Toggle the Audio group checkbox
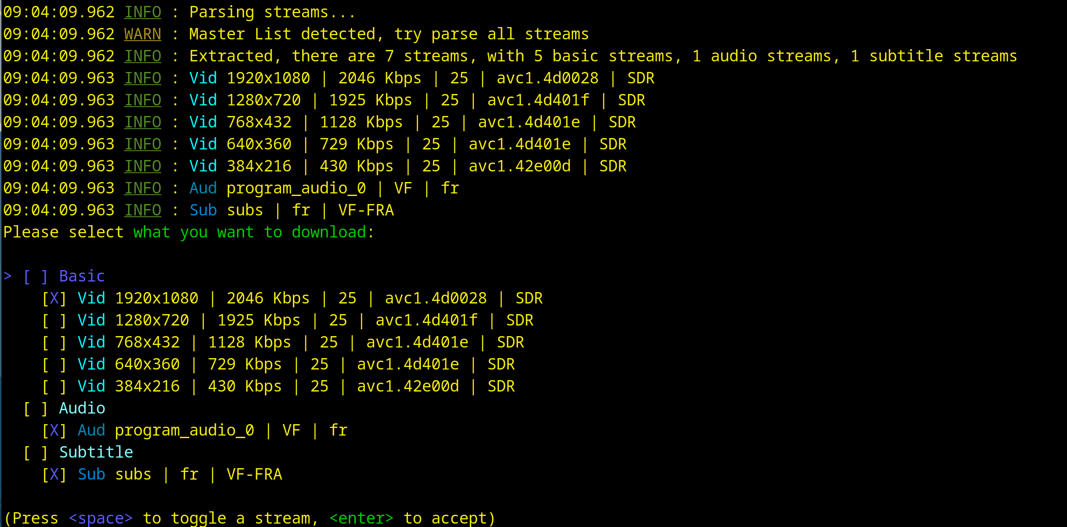This screenshot has width=1067, height=527. [36, 408]
